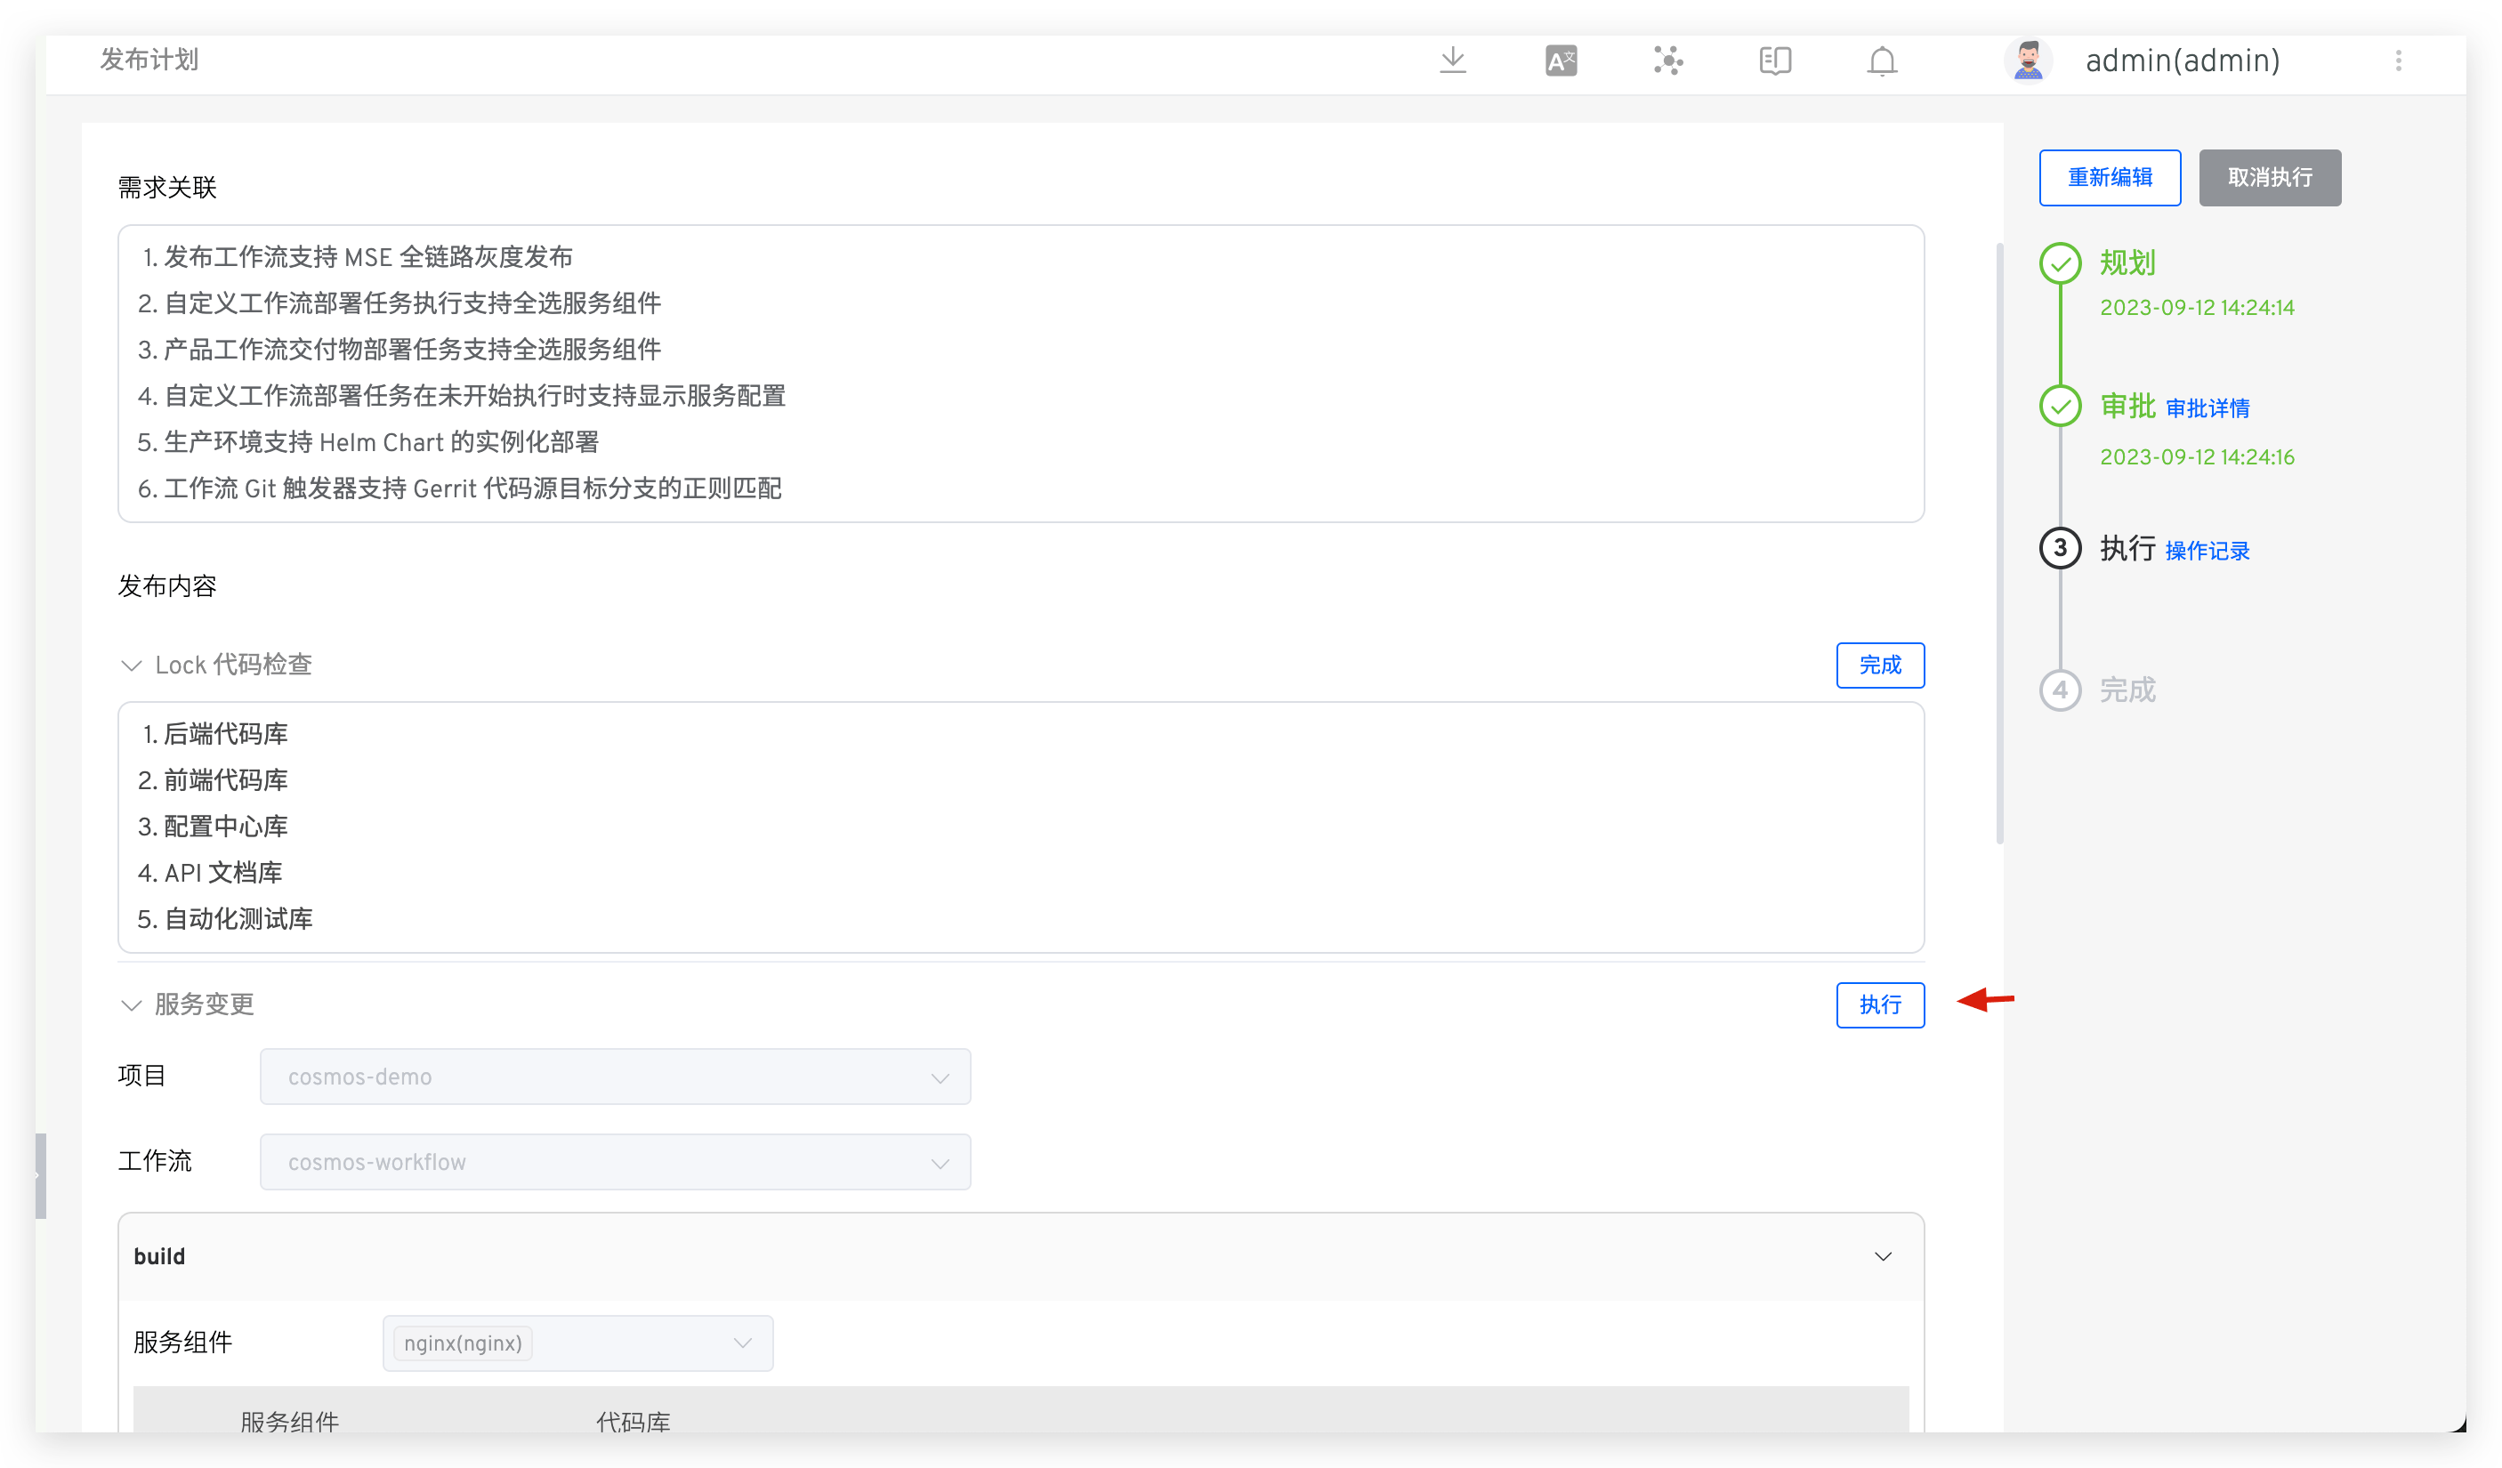This screenshot has height=1468, width=2502.
Task: Click the 重新编辑 button
Action: [2110, 178]
